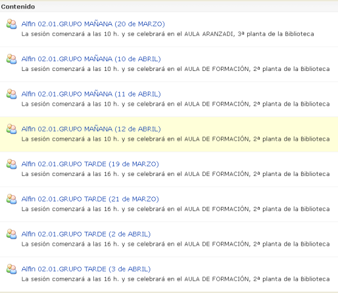Open Alfin 02.01.GRUPO MAÑANA (11 de ABRIL) link
The height and width of the screenshot is (293, 338).
coord(91,94)
